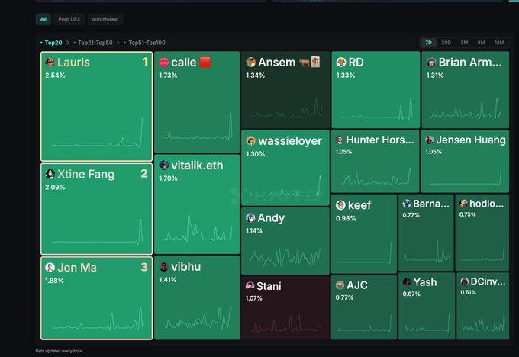This screenshot has height=357, width=519.
Task: Click Jon Ma's profile avatar
Action: point(50,267)
